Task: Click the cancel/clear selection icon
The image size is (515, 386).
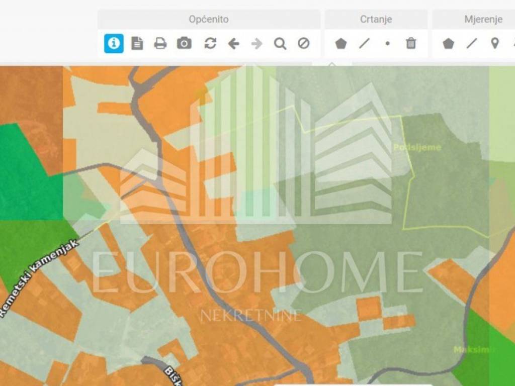Action: click(303, 44)
